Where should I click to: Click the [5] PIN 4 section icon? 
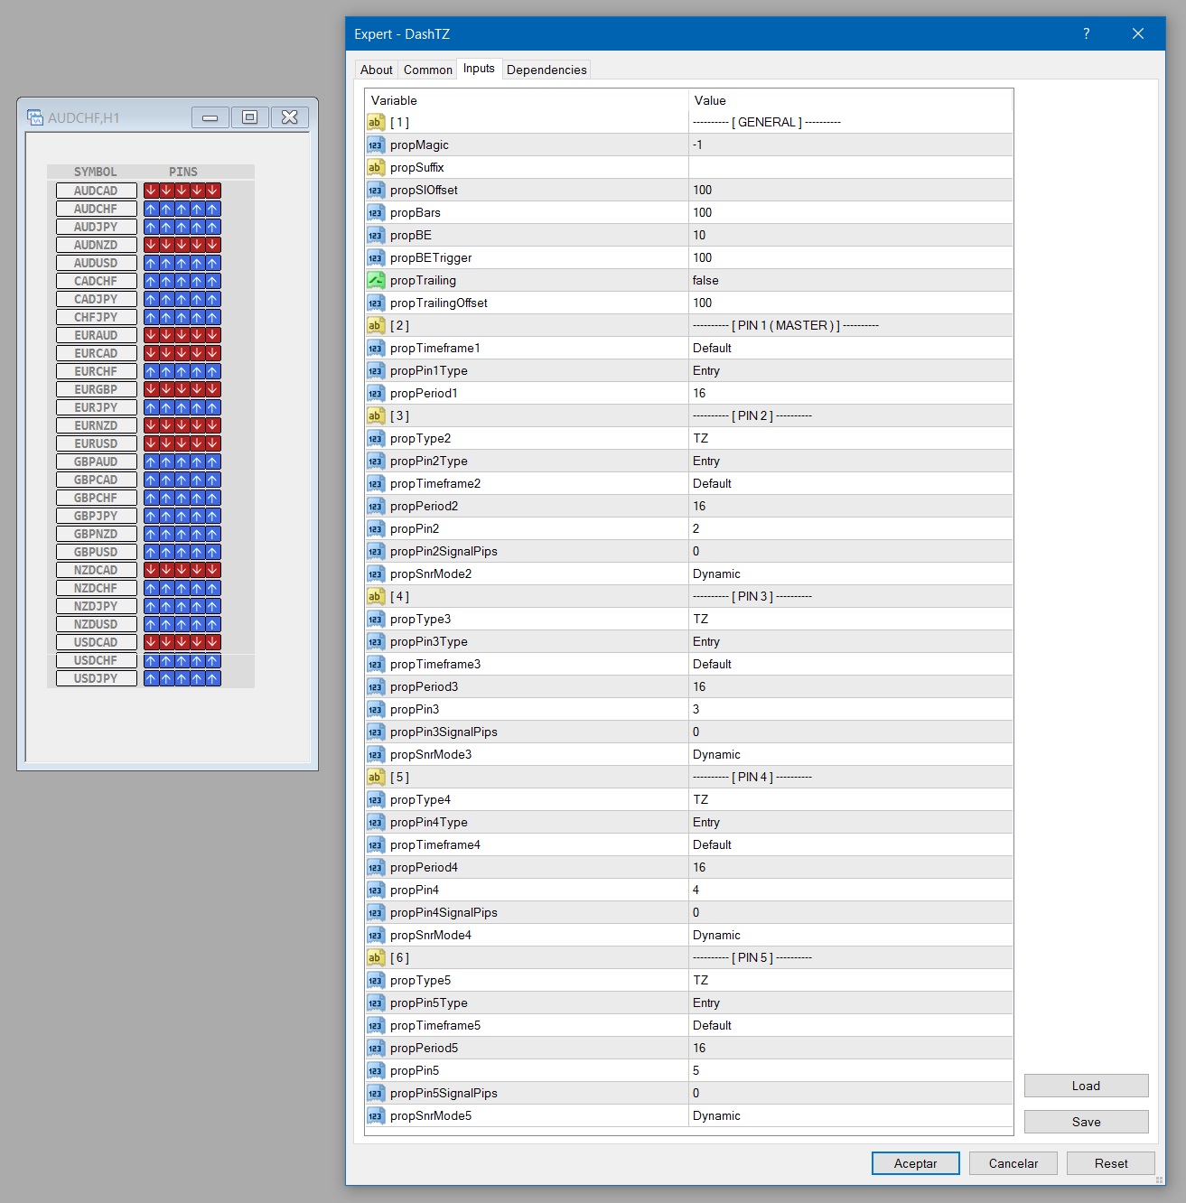click(376, 777)
